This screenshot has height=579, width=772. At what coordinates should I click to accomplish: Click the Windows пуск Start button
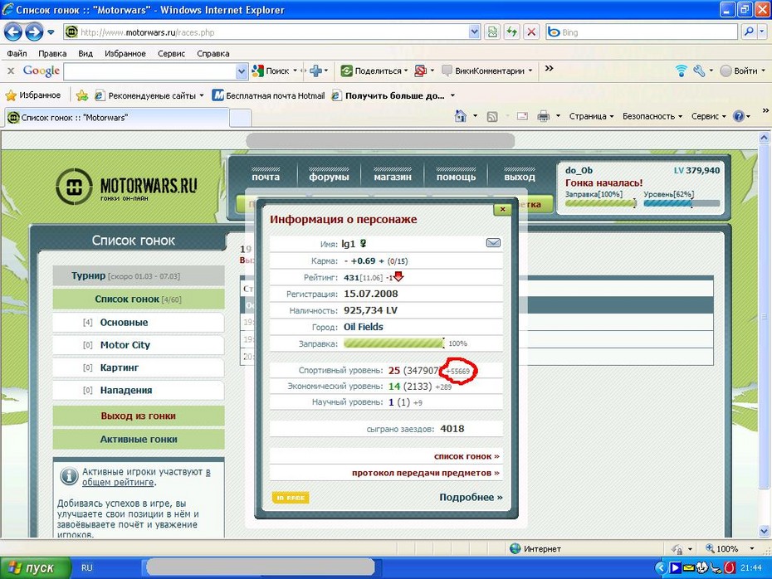35,567
